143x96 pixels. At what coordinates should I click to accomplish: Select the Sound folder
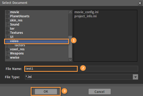[x=15, y=25]
